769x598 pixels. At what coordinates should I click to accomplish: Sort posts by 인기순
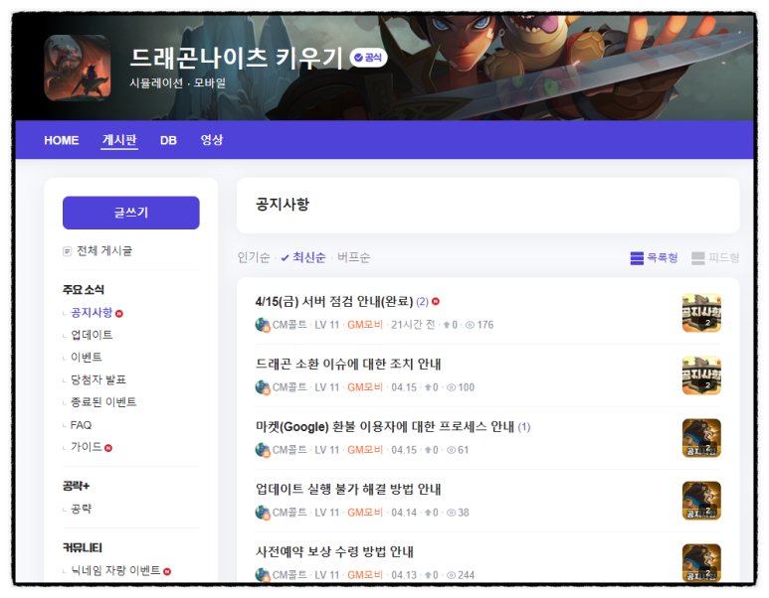254,257
